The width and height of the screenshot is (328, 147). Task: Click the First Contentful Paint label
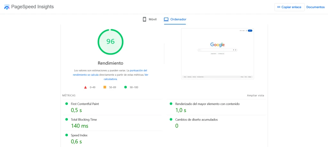click(85, 104)
